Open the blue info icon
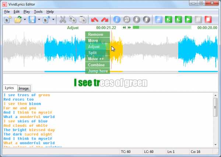This screenshot has height=157, width=221. [117, 20]
